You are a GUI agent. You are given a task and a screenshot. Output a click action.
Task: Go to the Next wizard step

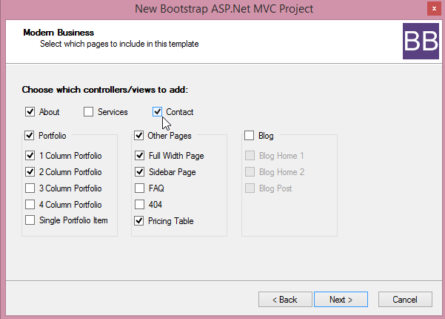(341, 300)
